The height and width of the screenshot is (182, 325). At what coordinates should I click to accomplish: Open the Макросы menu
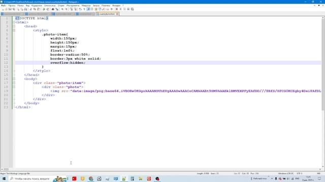click(x=86, y=6)
